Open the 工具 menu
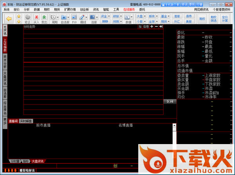235x175 pixels. click(x=116, y=9)
